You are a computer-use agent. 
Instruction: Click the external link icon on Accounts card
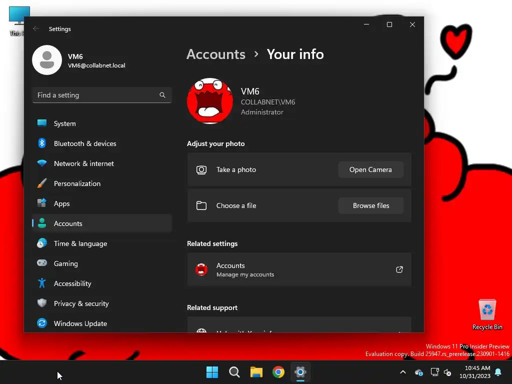399,269
